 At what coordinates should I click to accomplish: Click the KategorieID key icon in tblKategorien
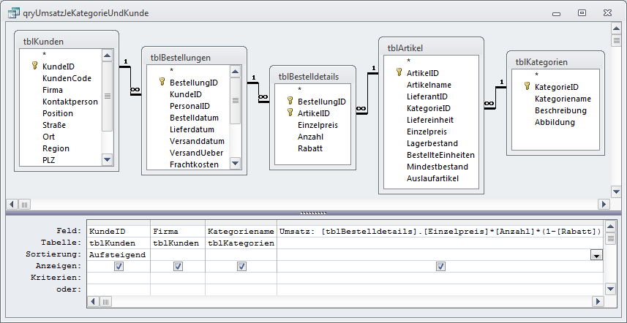coord(527,86)
